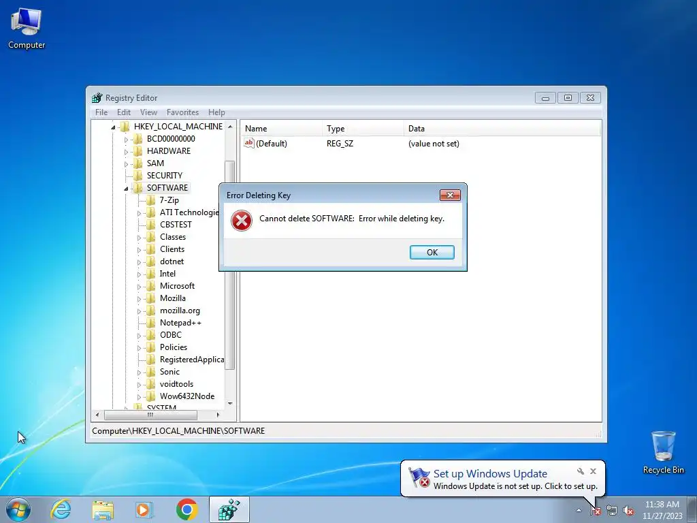The height and width of the screenshot is (523, 697).
Task: Click the red error icon in dialog
Action: pyautogui.click(x=242, y=221)
